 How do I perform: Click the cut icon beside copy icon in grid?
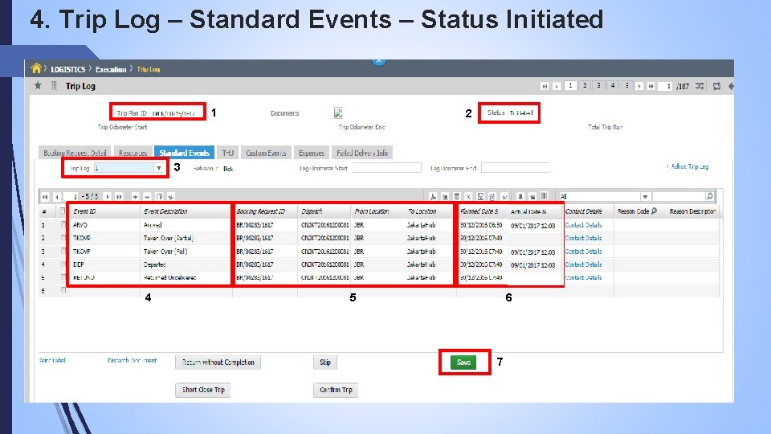pos(171,197)
